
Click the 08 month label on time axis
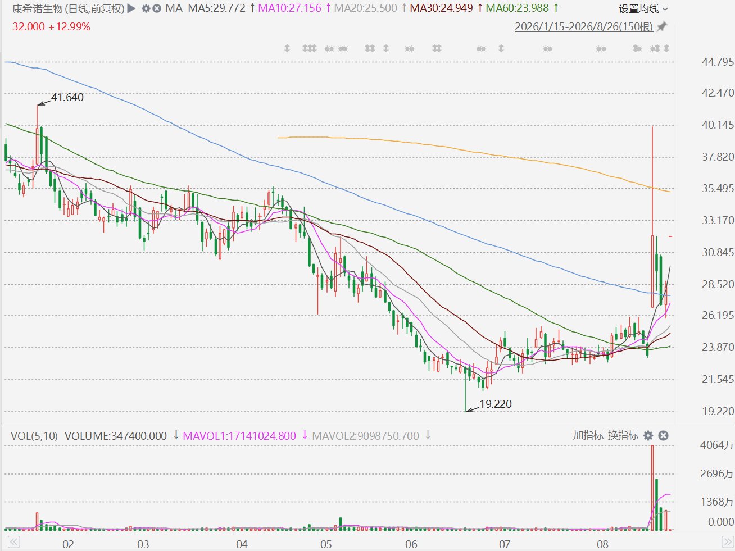pos(602,544)
